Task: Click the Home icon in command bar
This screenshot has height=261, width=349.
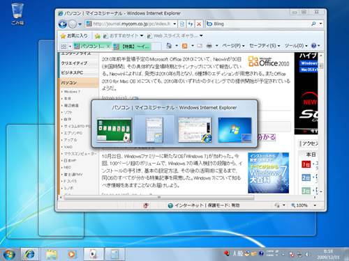Action: 169,46
